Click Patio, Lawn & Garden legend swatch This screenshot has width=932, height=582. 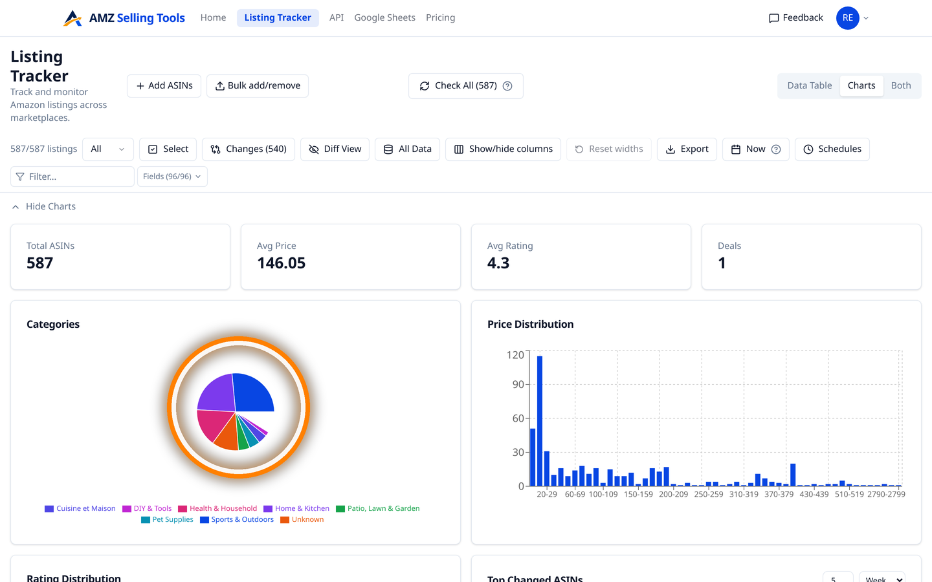click(x=340, y=509)
